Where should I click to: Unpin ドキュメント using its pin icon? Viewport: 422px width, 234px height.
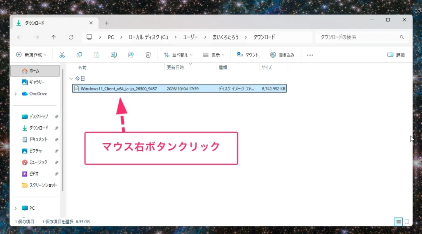56,139
